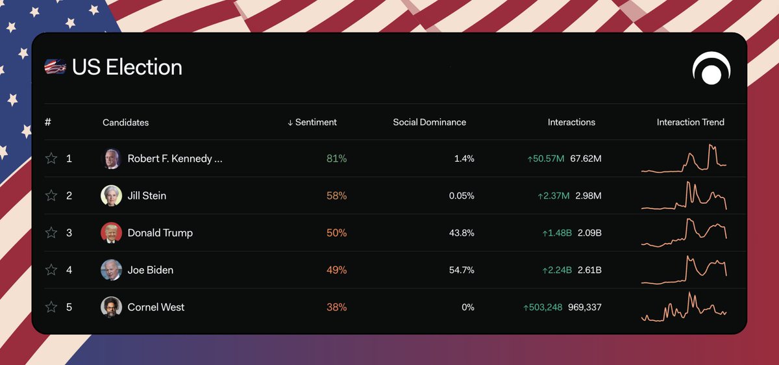This screenshot has width=779, height=365.
Task: Click the 1.4% social dominance value
Action: click(x=464, y=158)
